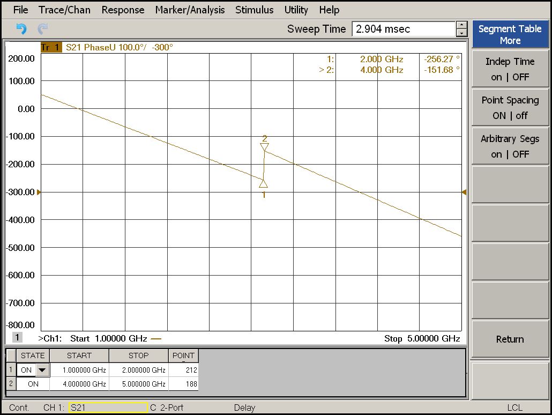This screenshot has height=415, width=552.
Task: Toggle Point Spacing on/off
Action: pyautogui.click(x=510, y=108)
